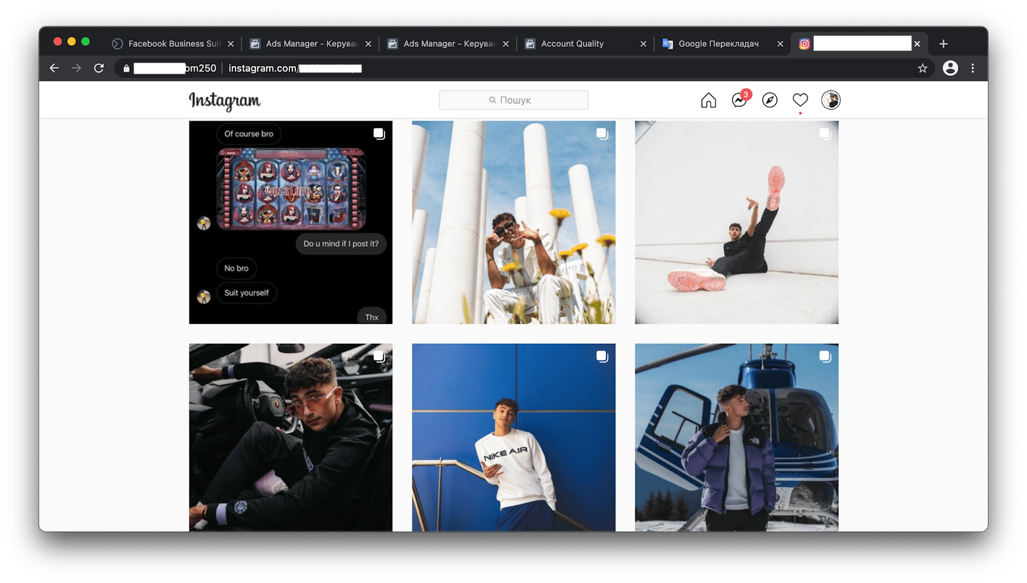
Task: Click carousel icon on white columns post
Action: (602, 133)
